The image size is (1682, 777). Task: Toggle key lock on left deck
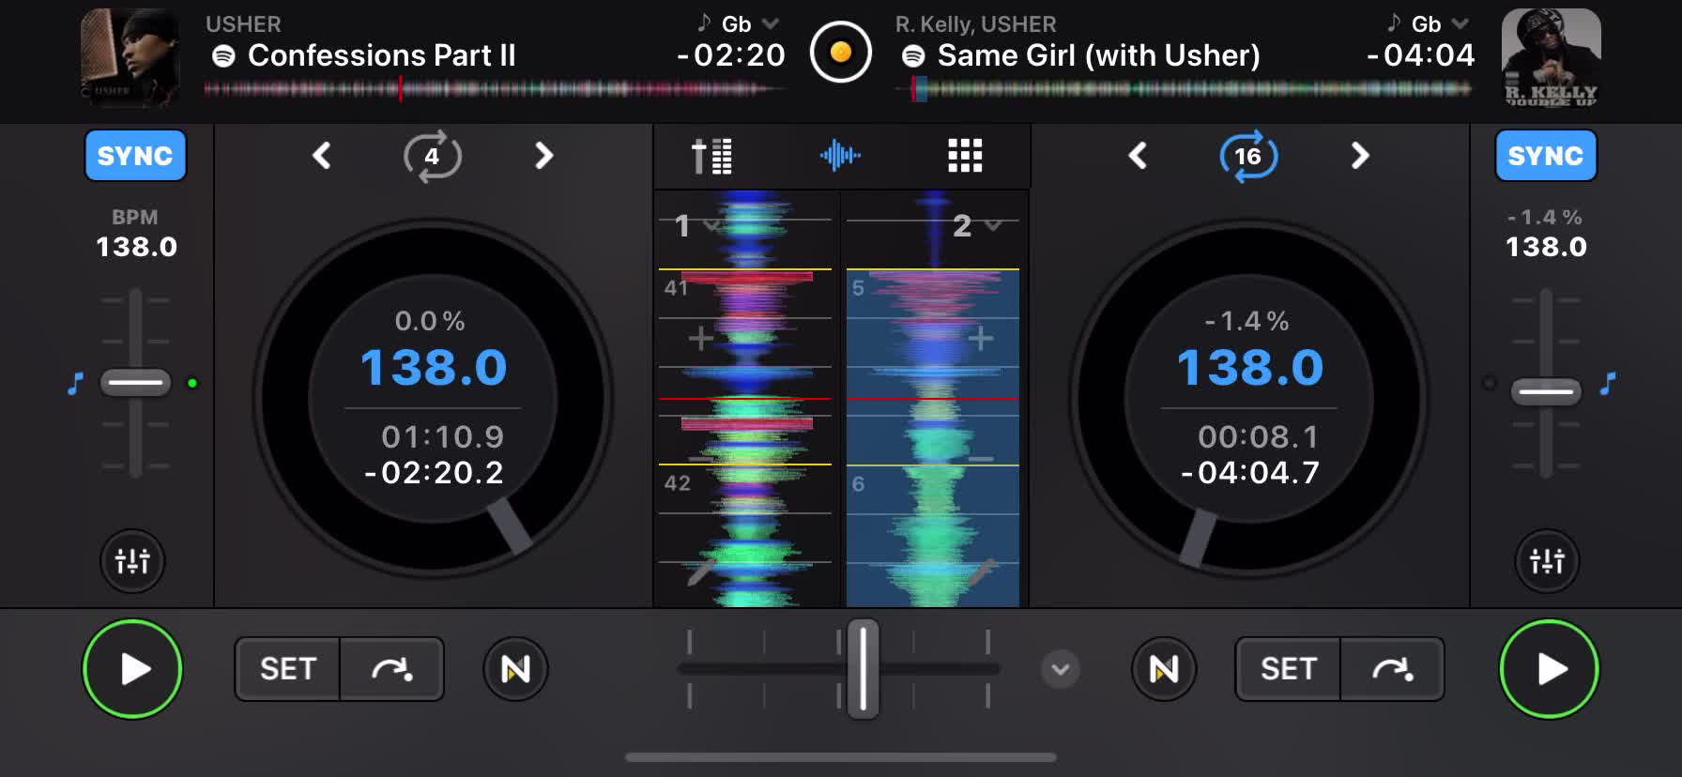pos(76,383)
